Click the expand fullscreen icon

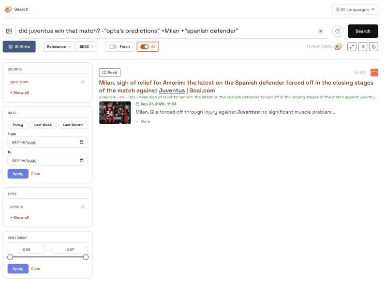click(x=352, y=46)
